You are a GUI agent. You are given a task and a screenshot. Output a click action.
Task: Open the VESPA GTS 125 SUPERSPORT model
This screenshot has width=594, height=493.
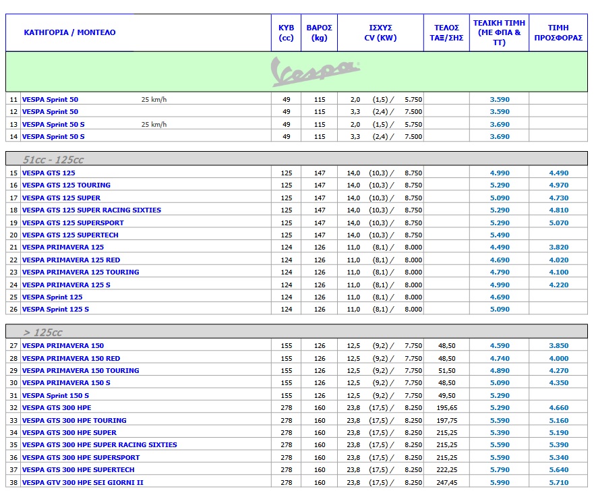point(73,223)
